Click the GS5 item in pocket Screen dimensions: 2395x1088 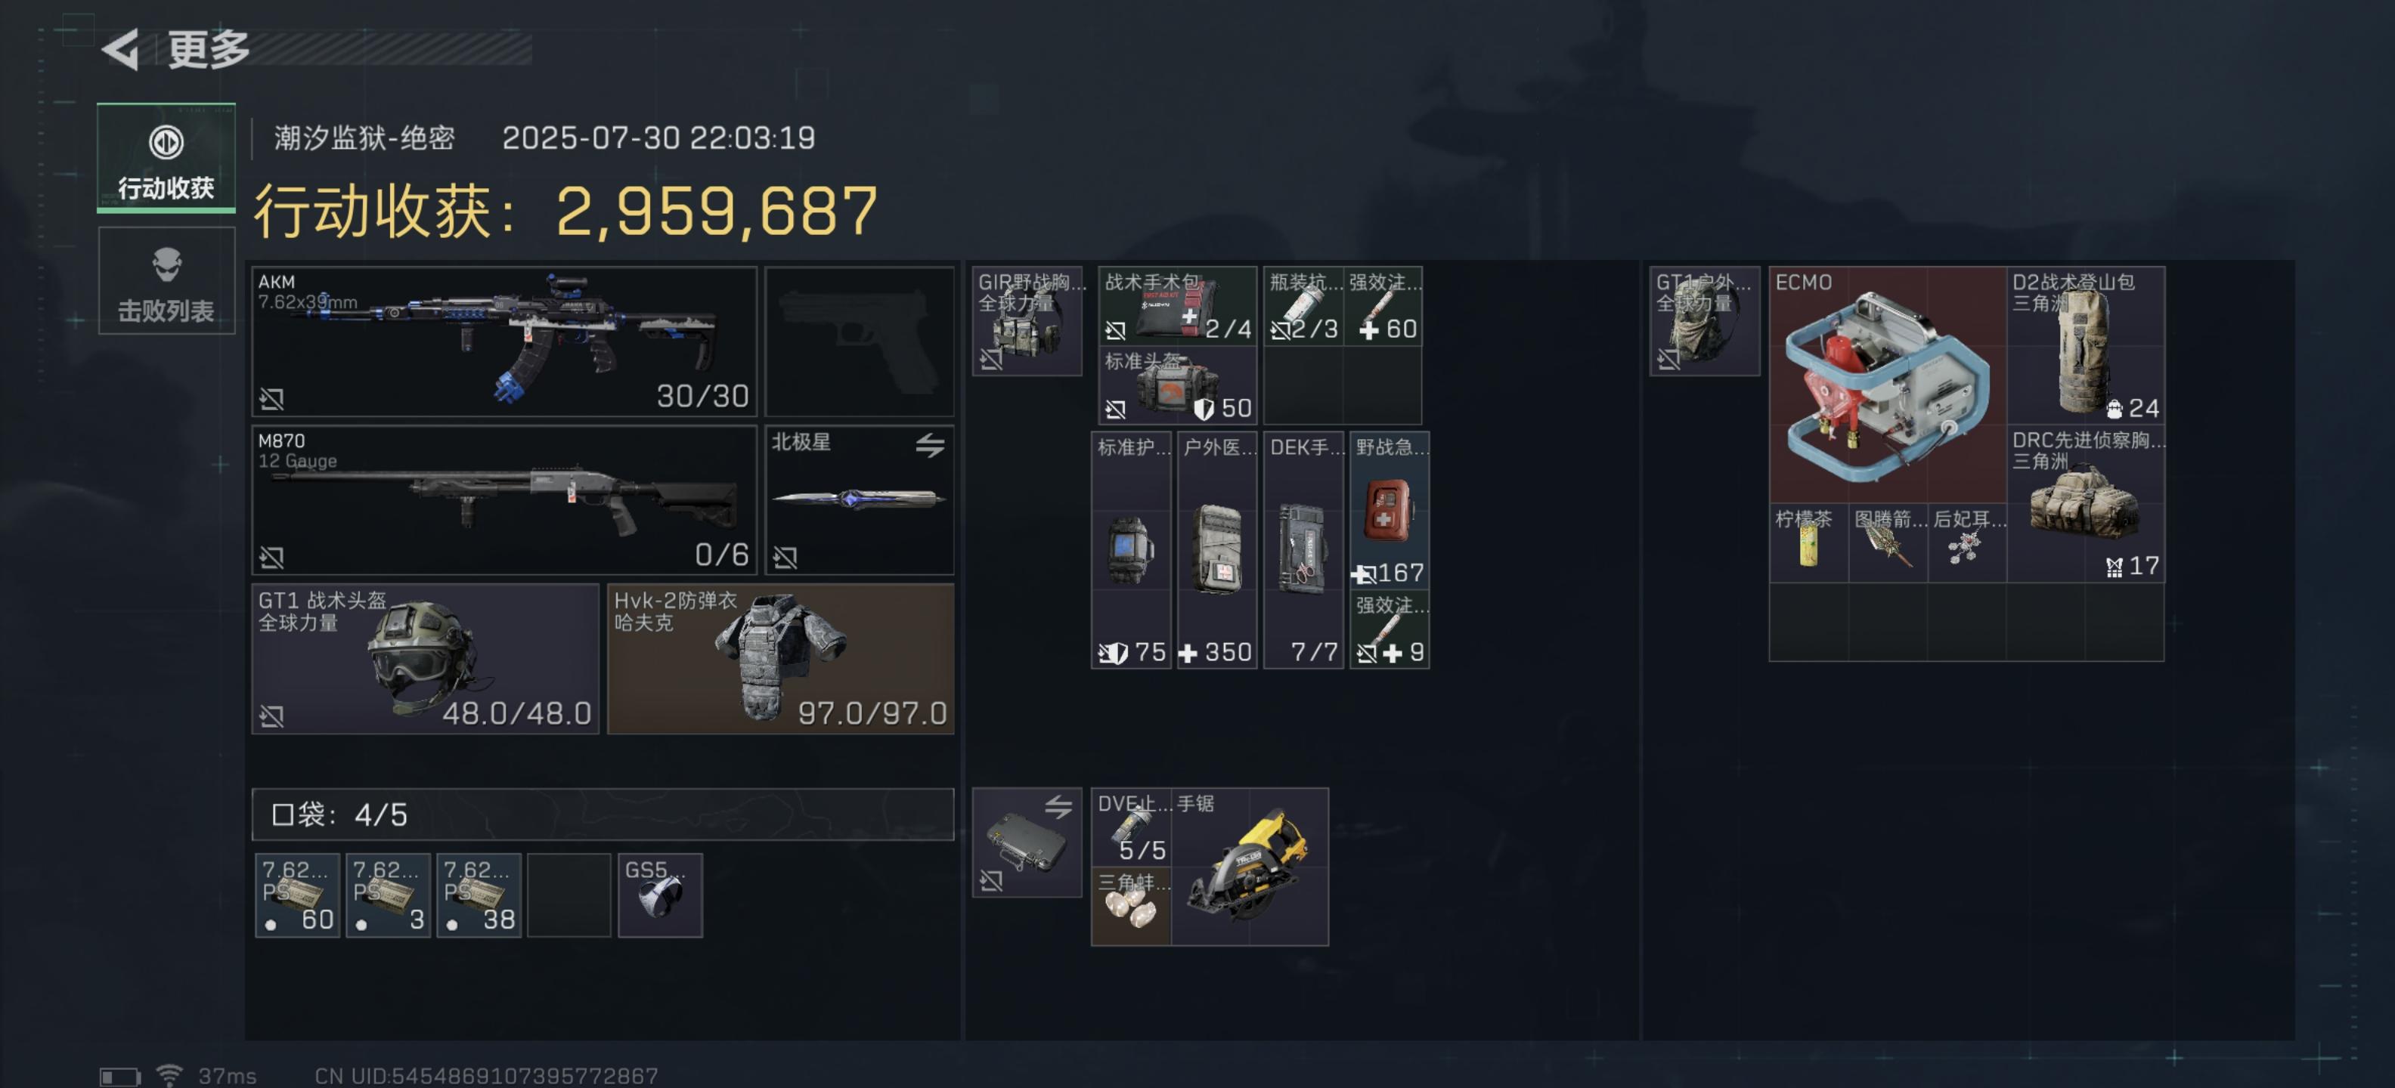(660, 895)
